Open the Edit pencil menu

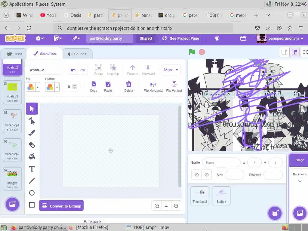tap(76, 38)
